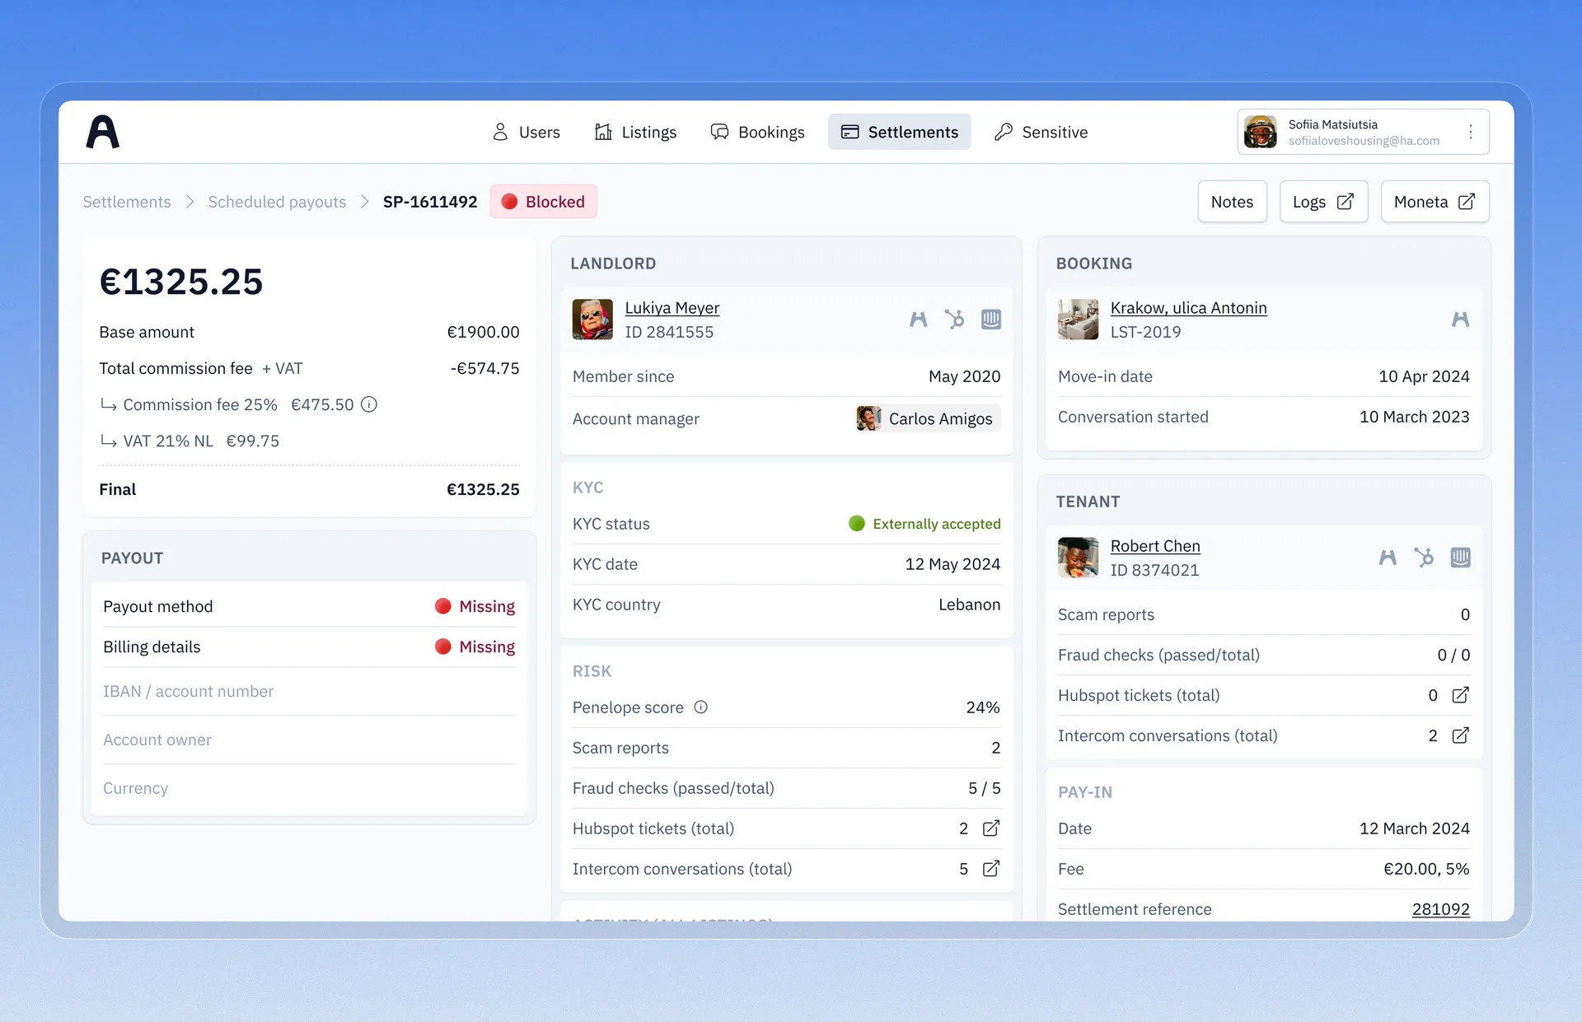This screenshot has width=1582, height=1022.
Task: Open landlord's Hubspot icon
Action: [954, 320]
